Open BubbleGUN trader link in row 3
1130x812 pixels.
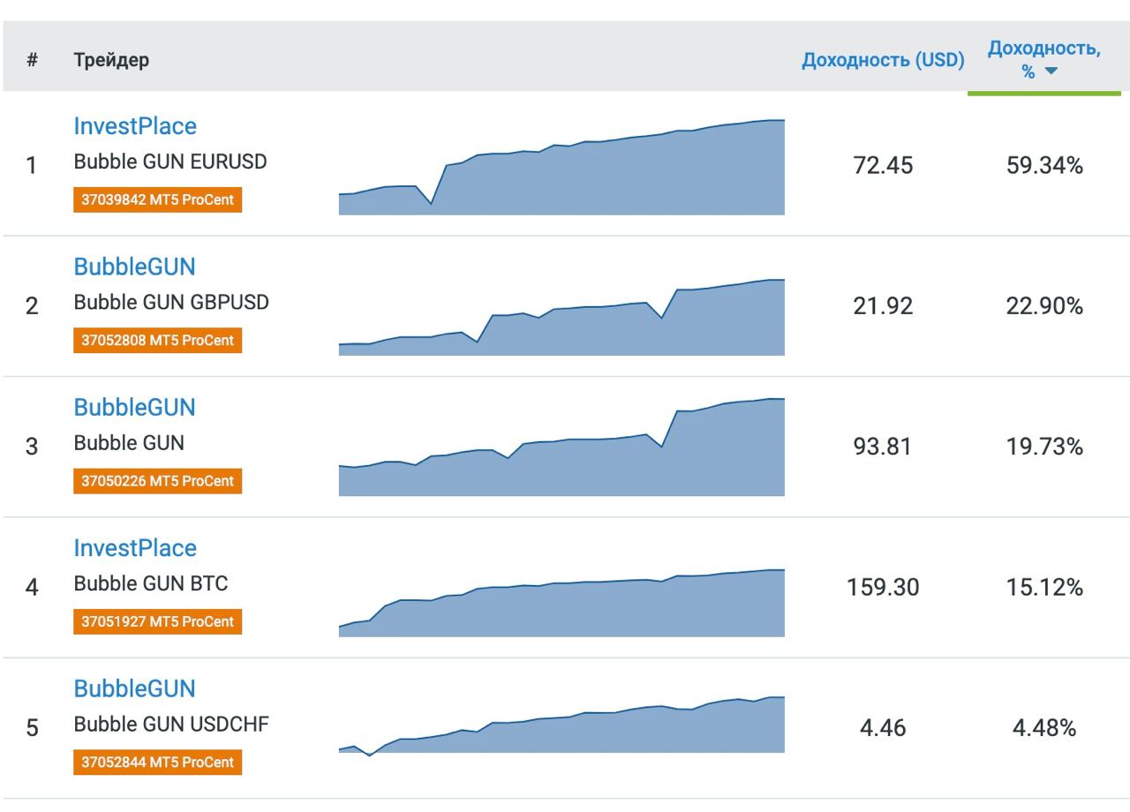tap(134, 407)
